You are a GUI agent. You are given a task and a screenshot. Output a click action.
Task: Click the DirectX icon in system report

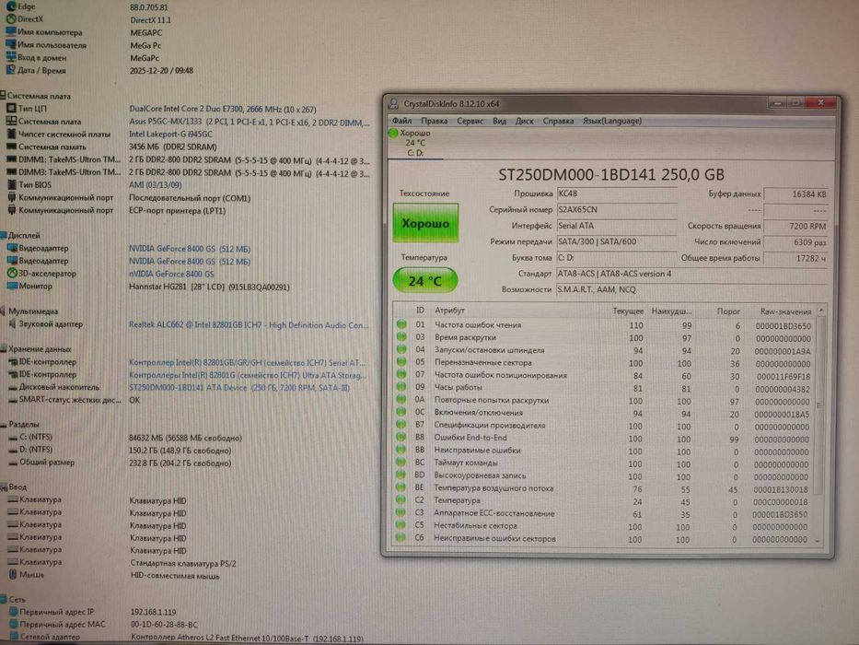click(11, 18)
